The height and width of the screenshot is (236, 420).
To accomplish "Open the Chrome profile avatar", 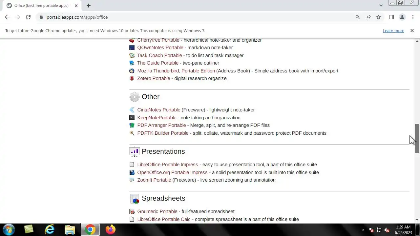I will [x=402, y=17].
